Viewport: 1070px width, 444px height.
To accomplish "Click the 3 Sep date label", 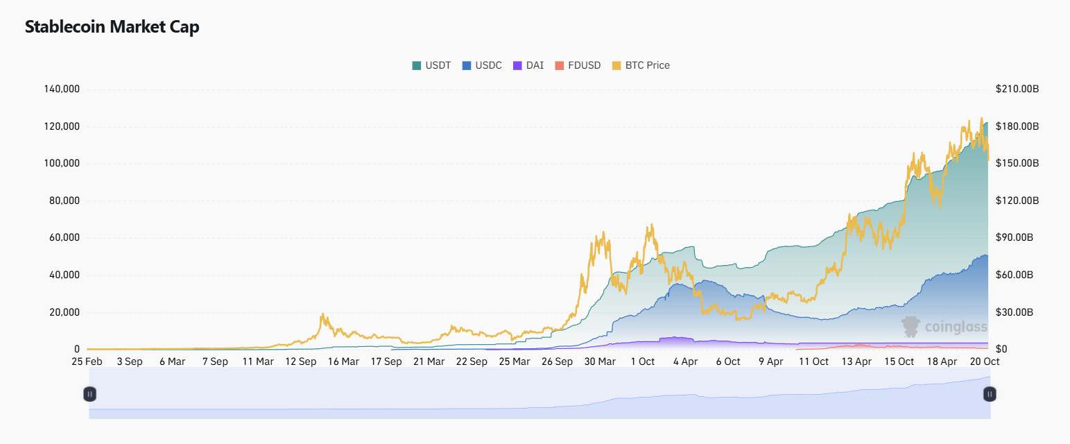I will pyautogui.click(x=130, y=361).
